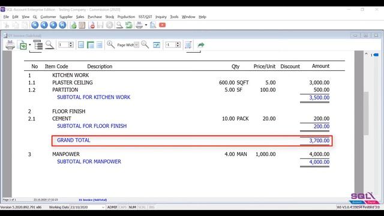Click the printer icon in main toolbar
This screenshot has height=216, width=384.
[139, 25]
